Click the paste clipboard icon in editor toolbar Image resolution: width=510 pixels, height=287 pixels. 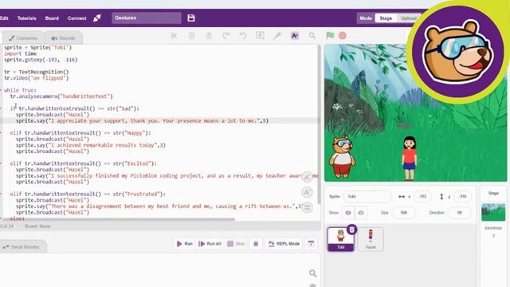point(209,36)
